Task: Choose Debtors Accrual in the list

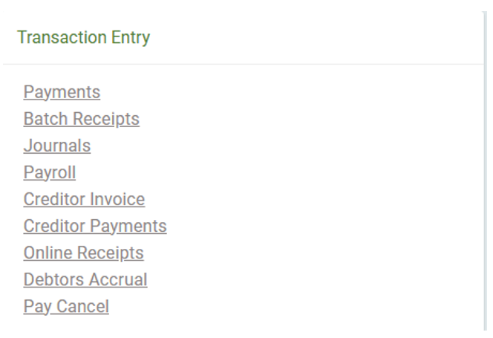Action: [x=85, y=279]
